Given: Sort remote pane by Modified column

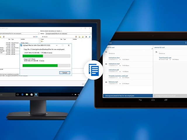Looking at the screenshot, I should (75, 39).
